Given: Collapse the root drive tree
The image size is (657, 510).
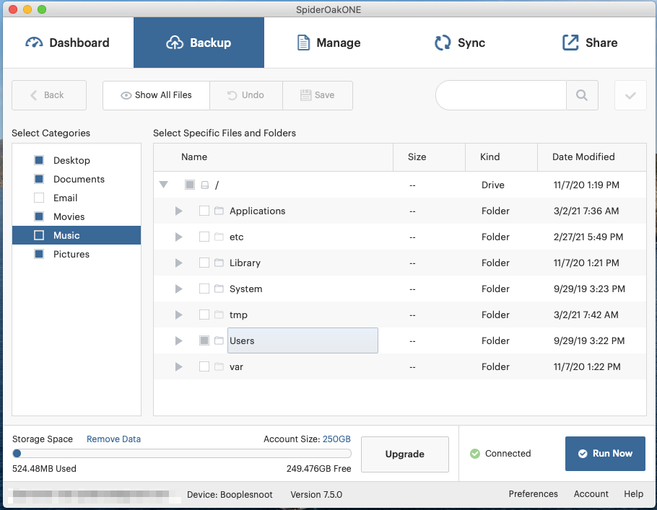Looking at the screenshot, I should 164,185.
